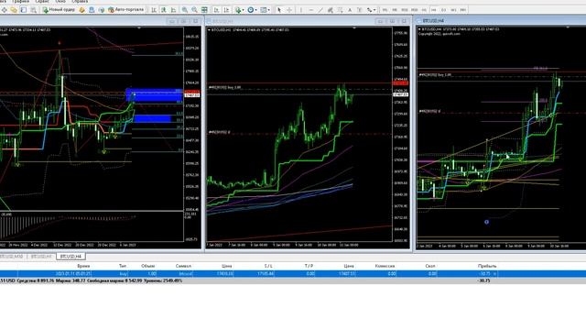
Task: Open the Окно menu
Action: pyautogui.click(x=60, y=2)
